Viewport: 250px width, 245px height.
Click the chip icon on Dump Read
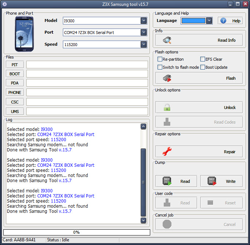(x=167, y=181)
